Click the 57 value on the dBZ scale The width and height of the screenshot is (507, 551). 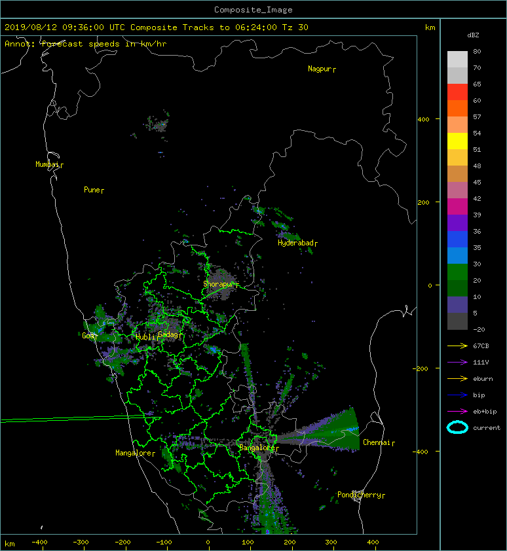477,116
